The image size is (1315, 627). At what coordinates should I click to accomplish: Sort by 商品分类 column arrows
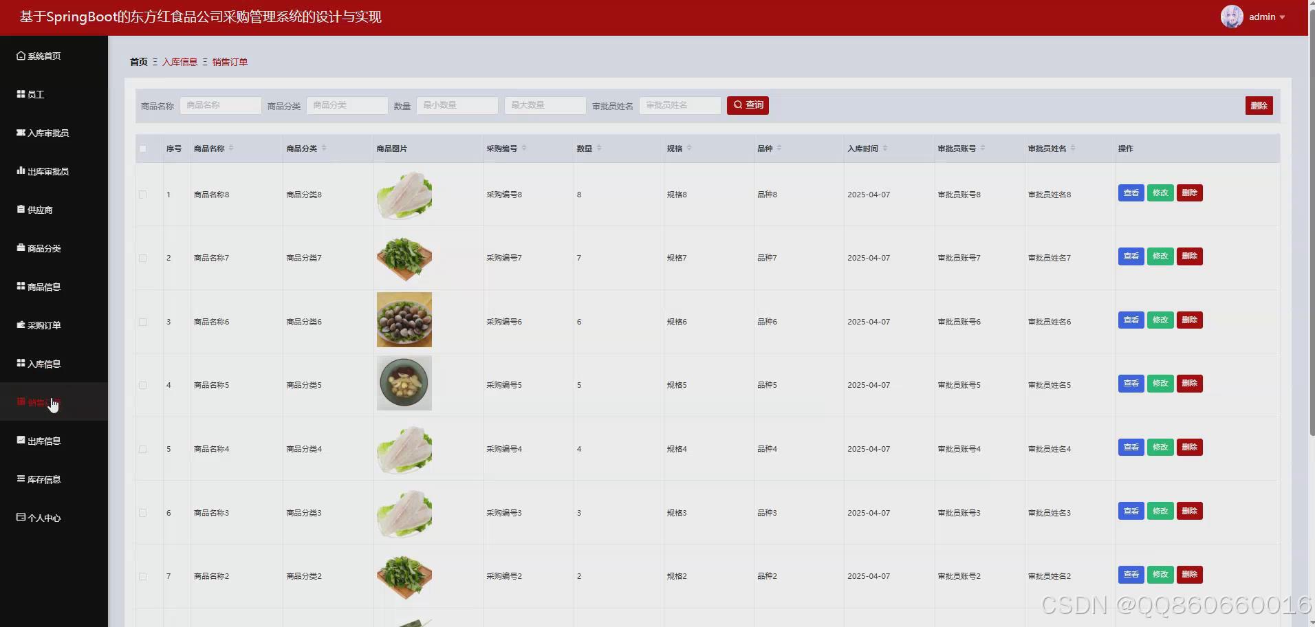tap(324, 148)
